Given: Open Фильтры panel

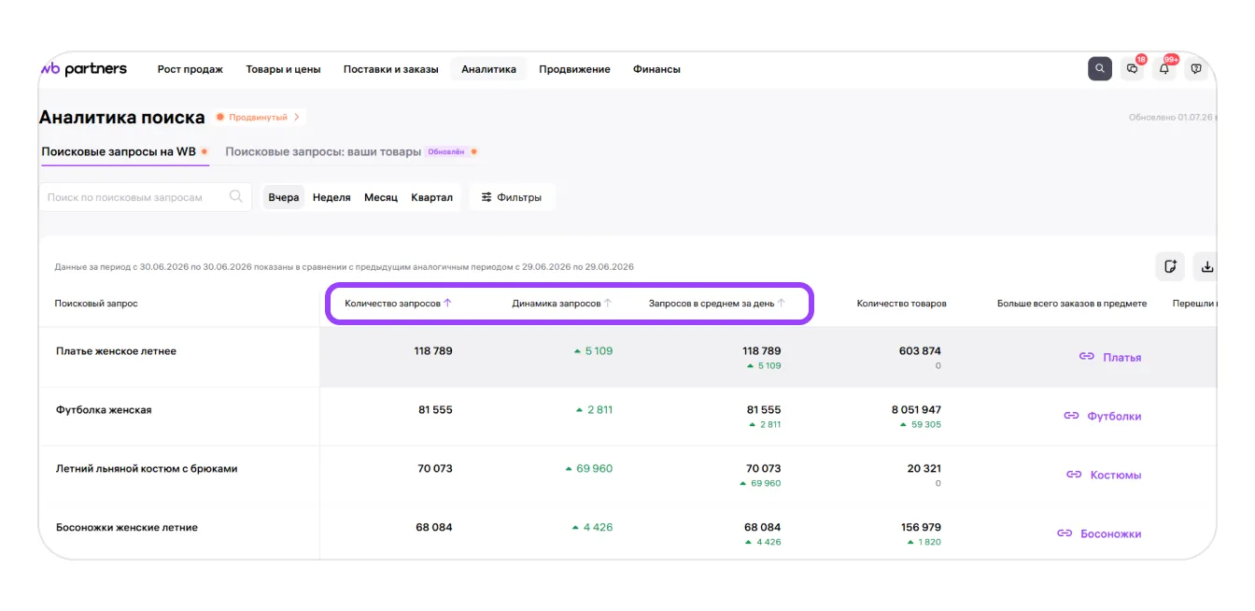Looking at the screenshot, I should click(512, 197).
